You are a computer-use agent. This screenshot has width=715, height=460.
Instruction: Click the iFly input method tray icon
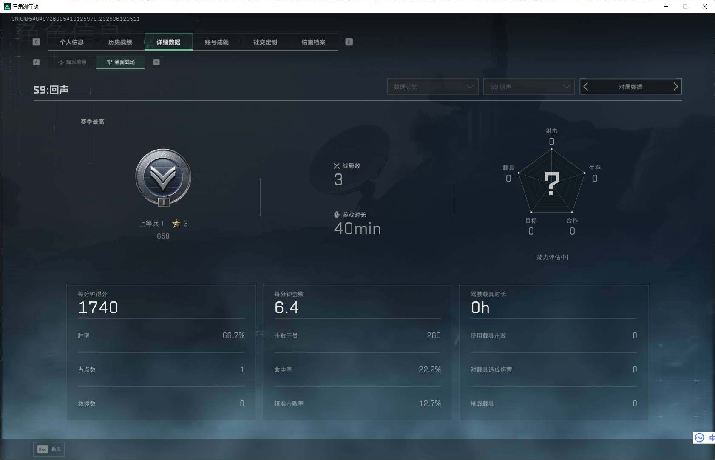point(699,437)
